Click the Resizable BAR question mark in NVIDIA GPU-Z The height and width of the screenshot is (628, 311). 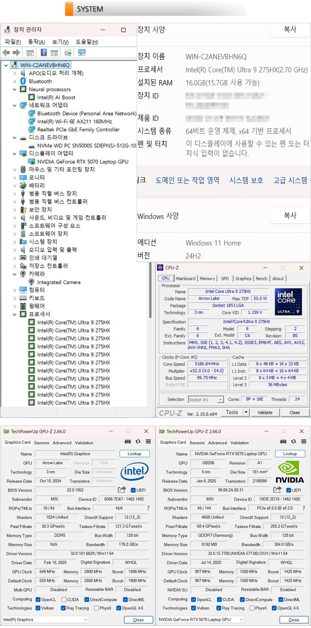coord(303,508)
